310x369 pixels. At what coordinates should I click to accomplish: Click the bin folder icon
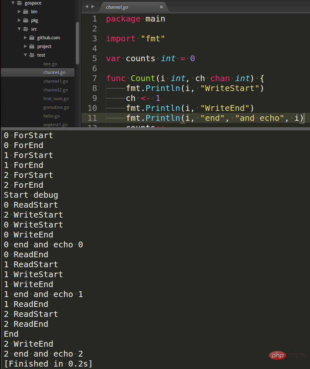[x=26, y=12]
